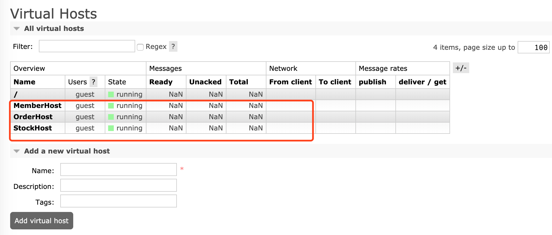Viewport: 552px width, 235px height.
Task: Sort by the Total column header
Action: click(239, 82)
